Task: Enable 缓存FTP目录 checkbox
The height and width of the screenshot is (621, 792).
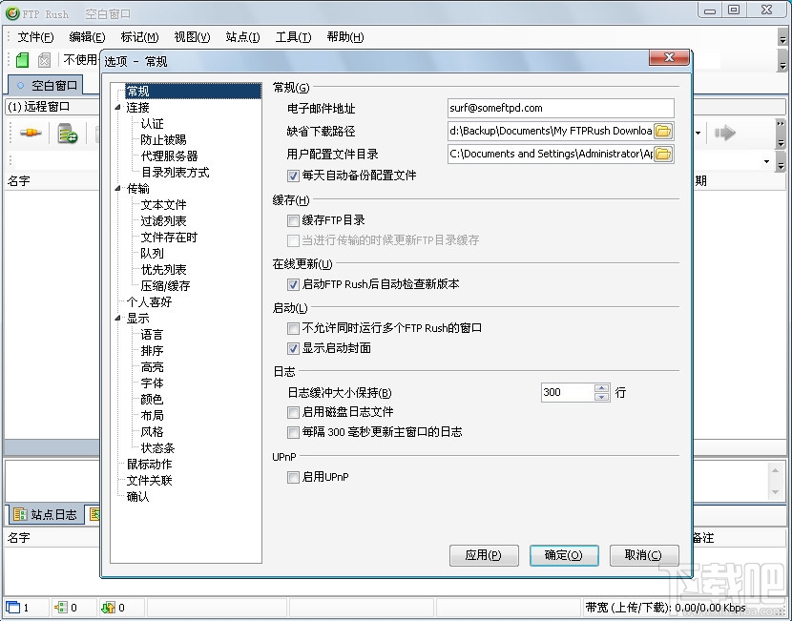Action: click(293, 220)
